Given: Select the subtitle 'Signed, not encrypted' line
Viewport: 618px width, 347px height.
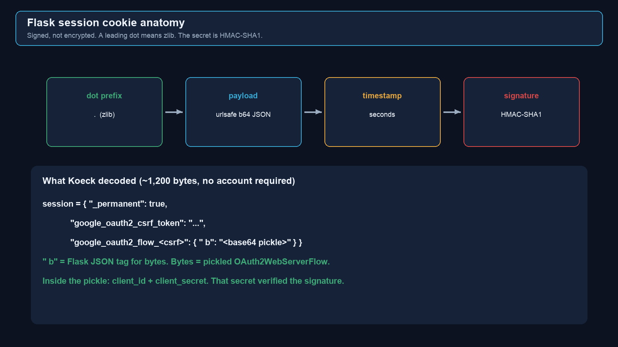Looking at the screenshot, I should pyautogui.click(x=145, y=35).
